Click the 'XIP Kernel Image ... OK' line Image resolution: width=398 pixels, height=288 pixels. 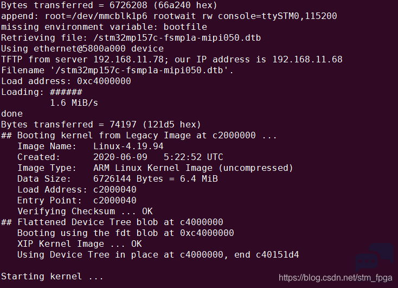[80, 244]
